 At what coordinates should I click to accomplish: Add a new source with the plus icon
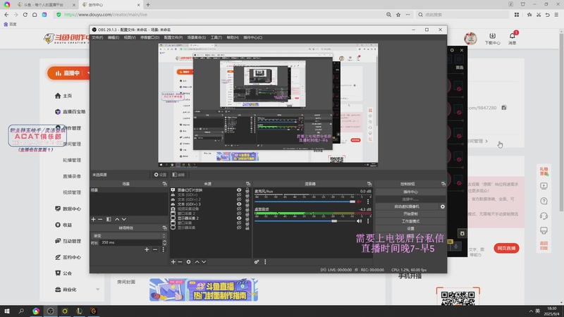(x=173, y=262)
